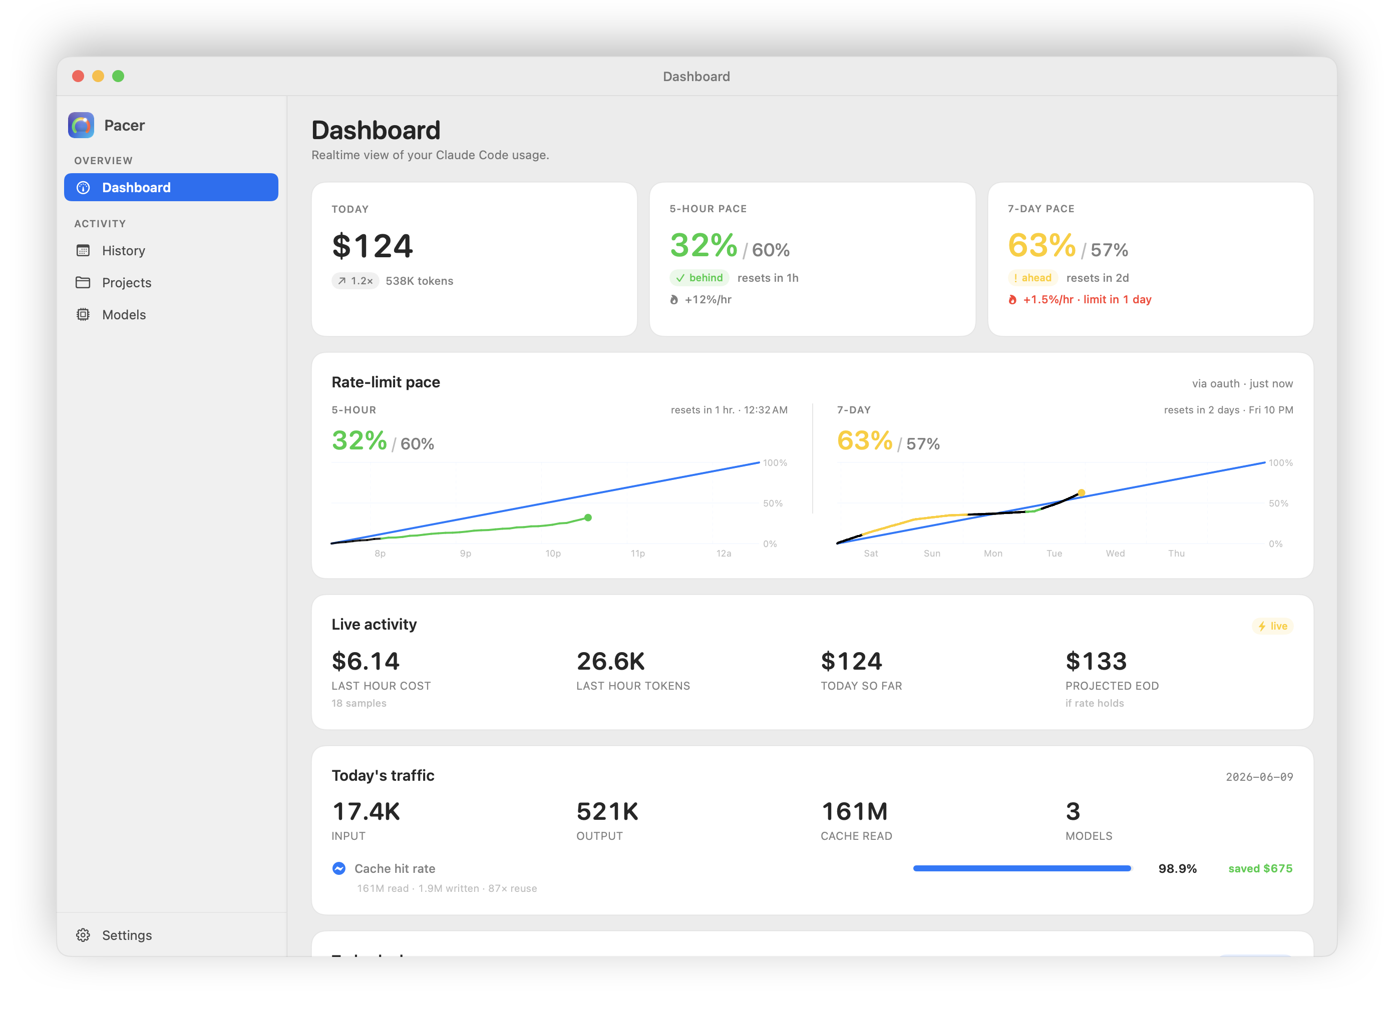This screenshot has width=1394, height=1013.
Task: Click the '18 samples' caption
Action: [x=359, y=703]
